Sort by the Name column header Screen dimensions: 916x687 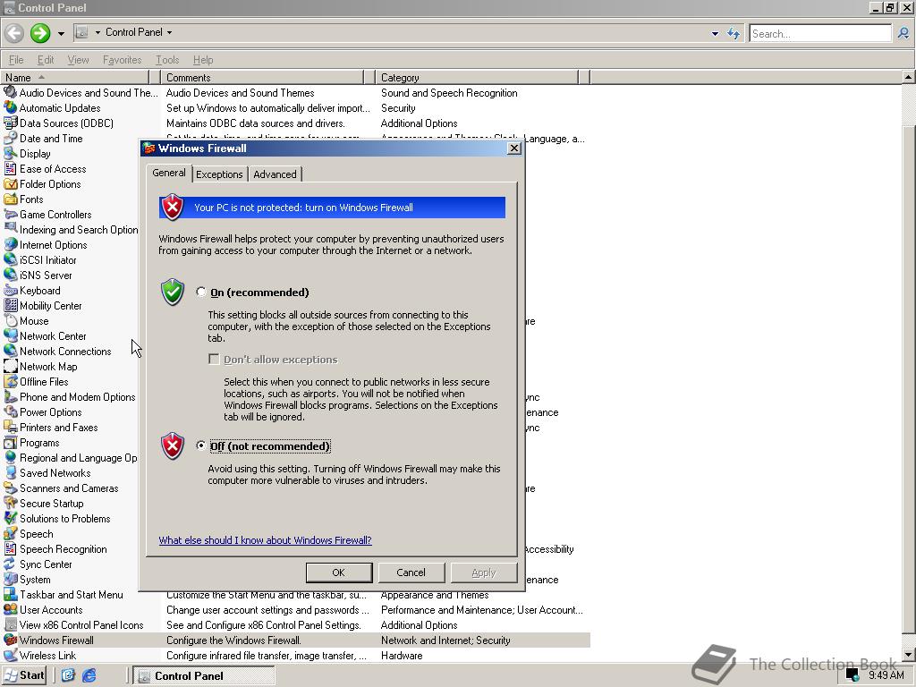point(75,77)
